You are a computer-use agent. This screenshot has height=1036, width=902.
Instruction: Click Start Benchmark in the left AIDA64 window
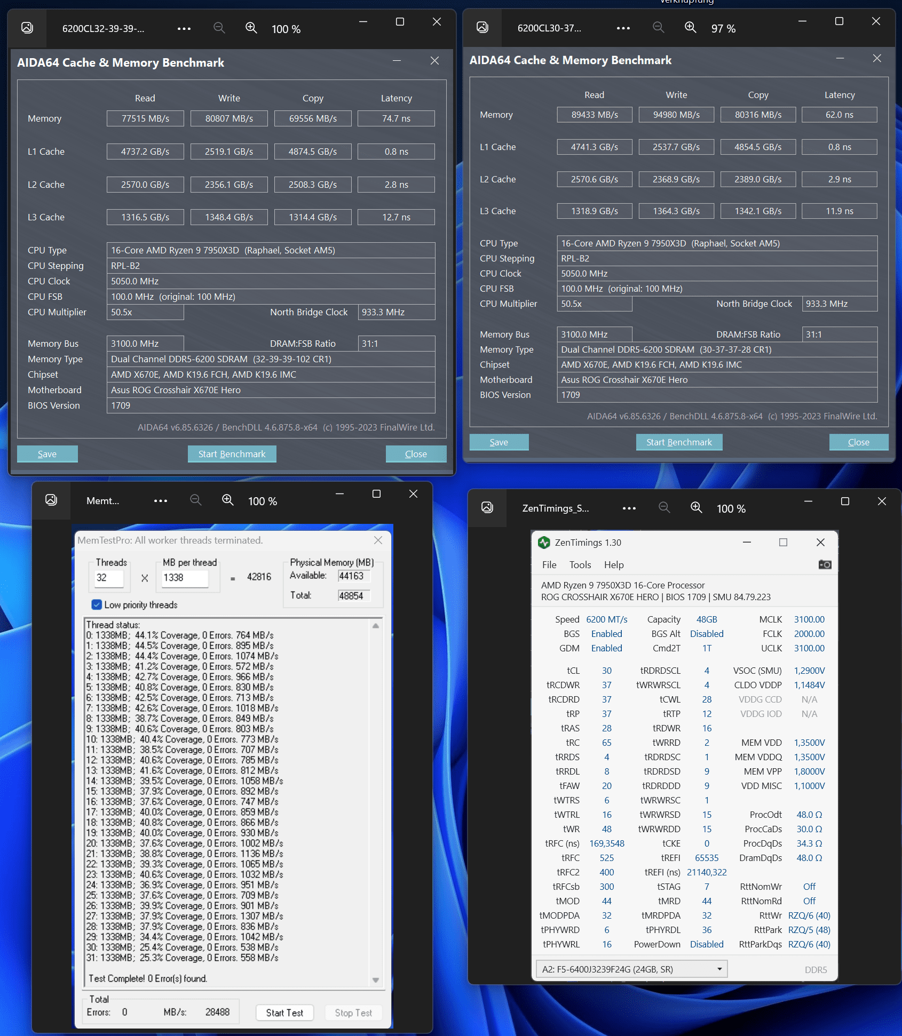tap(232, 454)
